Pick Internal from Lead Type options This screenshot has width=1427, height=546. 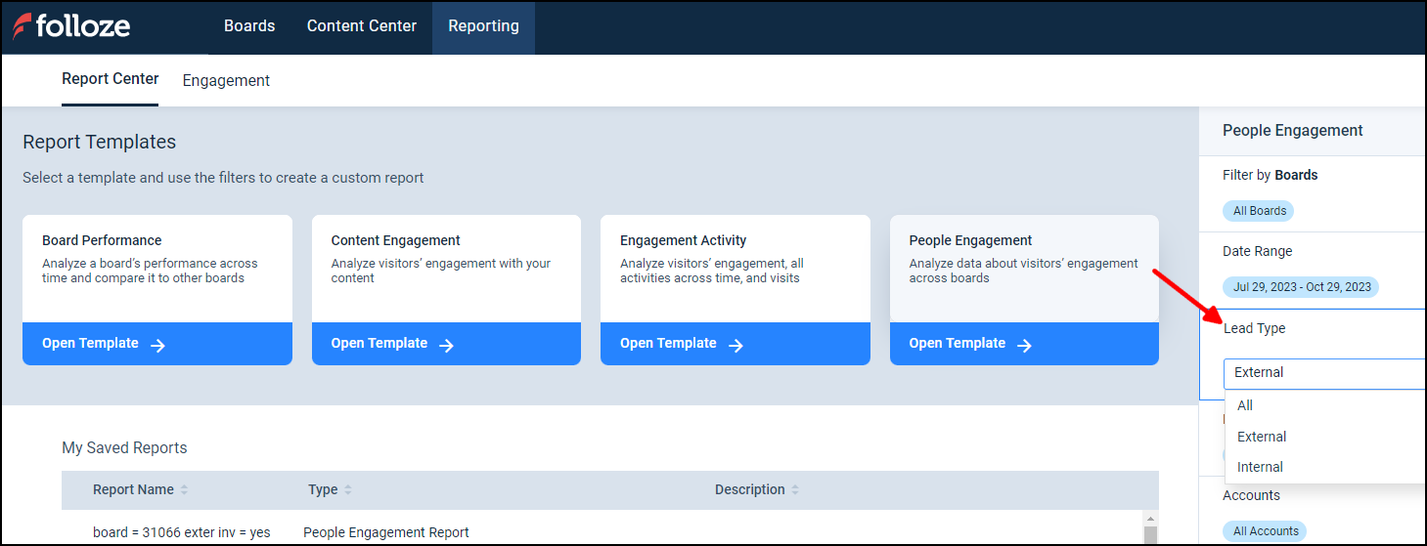click(x=1260, y=467)
